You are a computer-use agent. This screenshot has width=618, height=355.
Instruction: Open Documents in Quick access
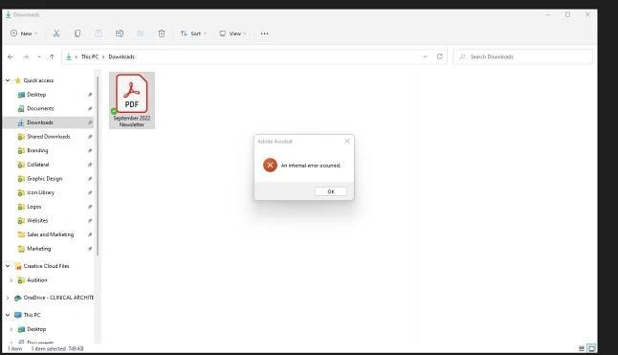click(40, 108)
